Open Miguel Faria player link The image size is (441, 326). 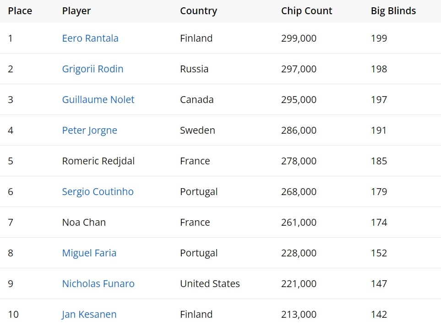pos(89,253)
